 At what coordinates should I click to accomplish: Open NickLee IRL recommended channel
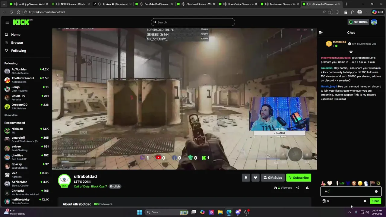click(x=26, y=131)
